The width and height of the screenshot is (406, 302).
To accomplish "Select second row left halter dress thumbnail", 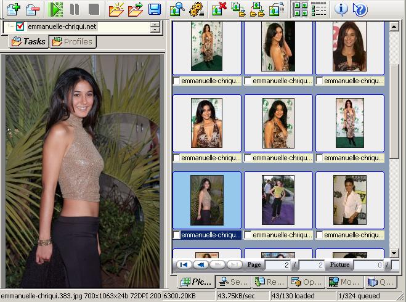I will click(206, 123).
